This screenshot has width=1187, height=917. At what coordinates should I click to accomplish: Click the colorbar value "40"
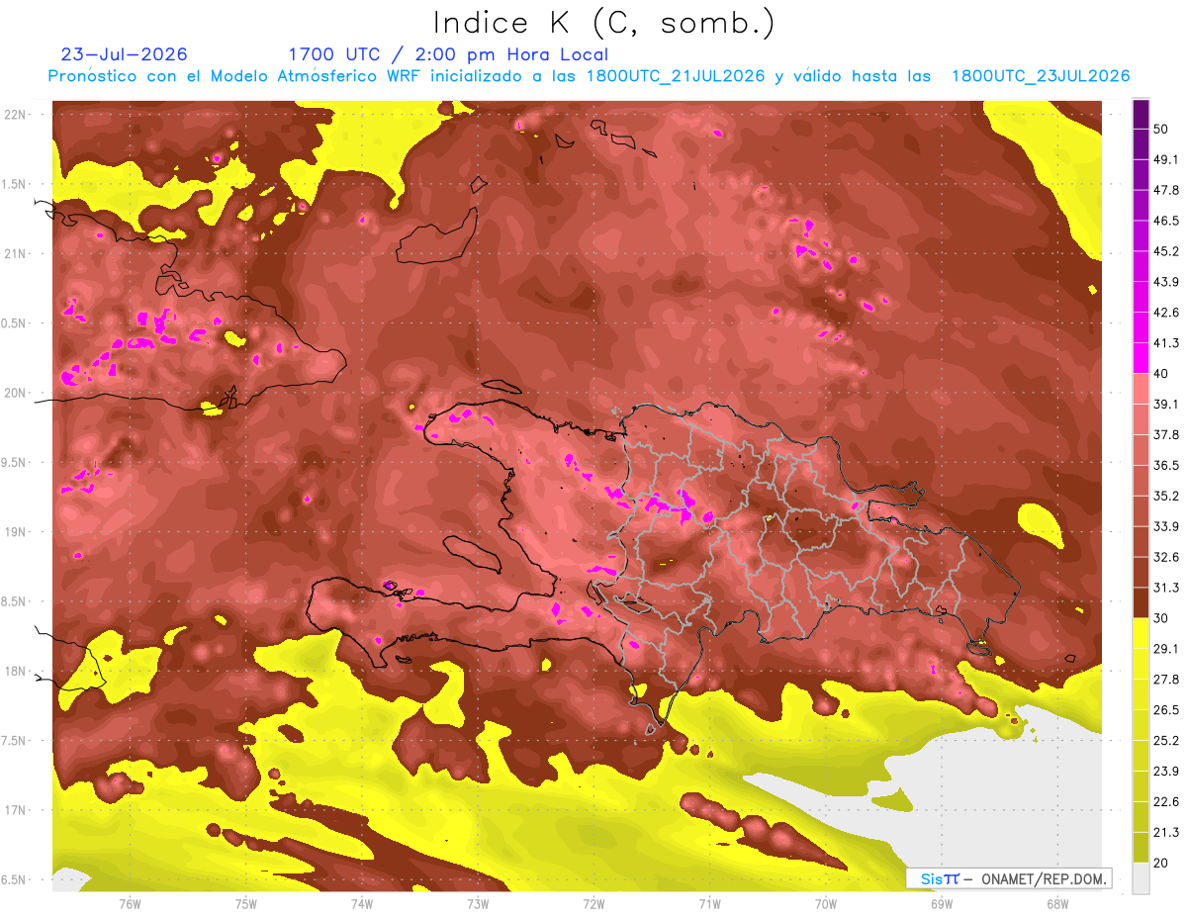1161,373
